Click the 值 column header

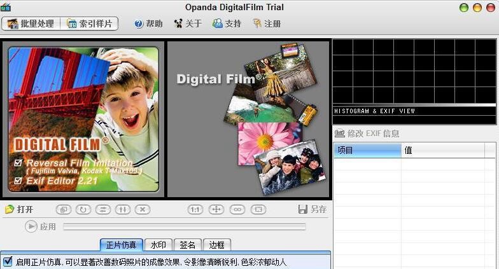pos(443,150)
